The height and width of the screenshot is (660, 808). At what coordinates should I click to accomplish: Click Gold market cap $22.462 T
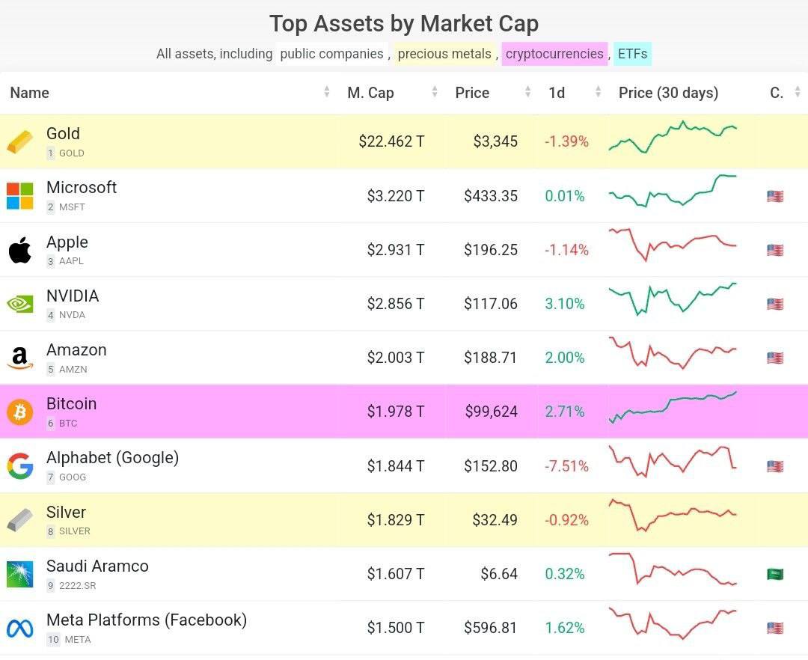(x=391, y=141)
